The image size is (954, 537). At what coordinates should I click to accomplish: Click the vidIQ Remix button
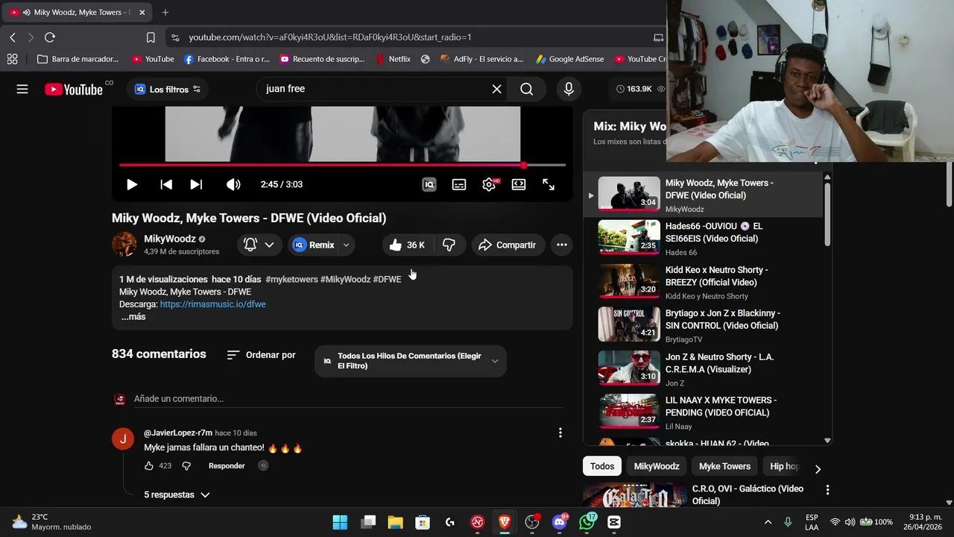pyautogui.click(x=314, y=245)
